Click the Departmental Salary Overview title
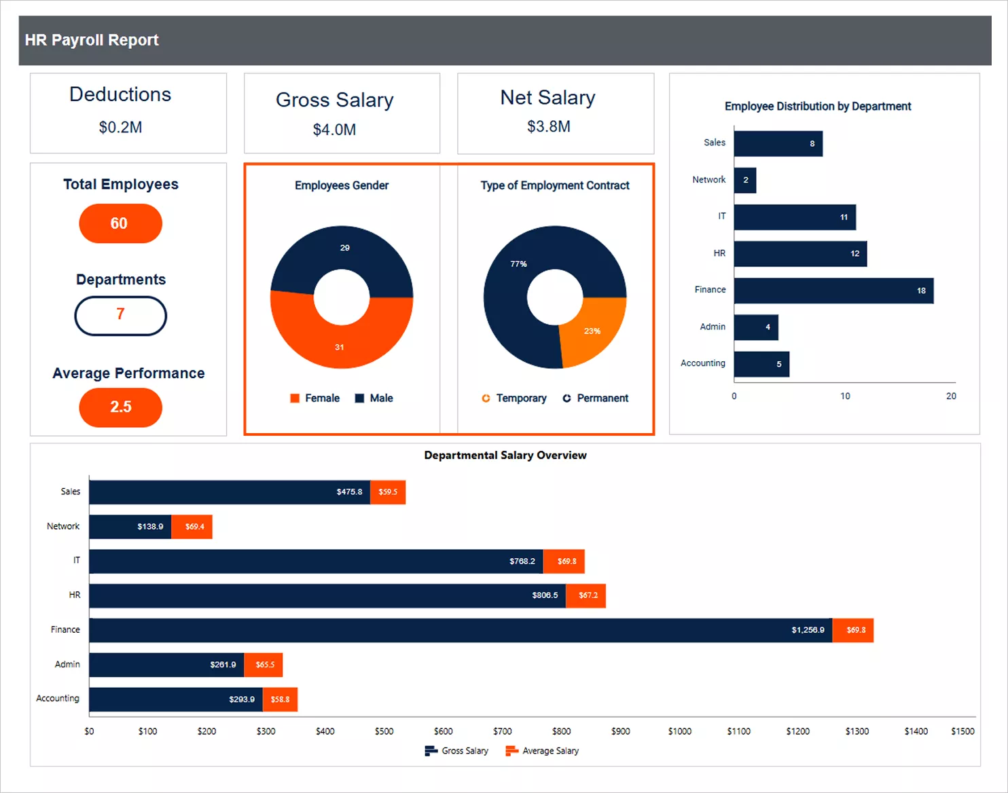 coord(505,456)
